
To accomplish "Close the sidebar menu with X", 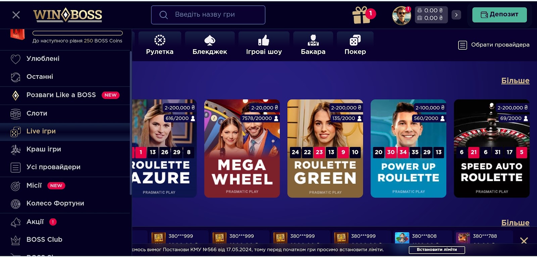I will click(x=16, y=15).
